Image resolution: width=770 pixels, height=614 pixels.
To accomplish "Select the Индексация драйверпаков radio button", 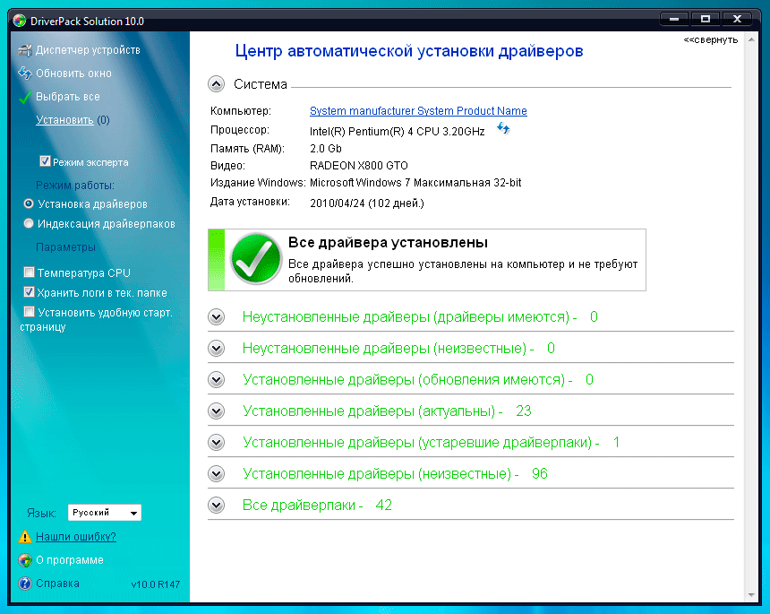I will coord(29,223).
